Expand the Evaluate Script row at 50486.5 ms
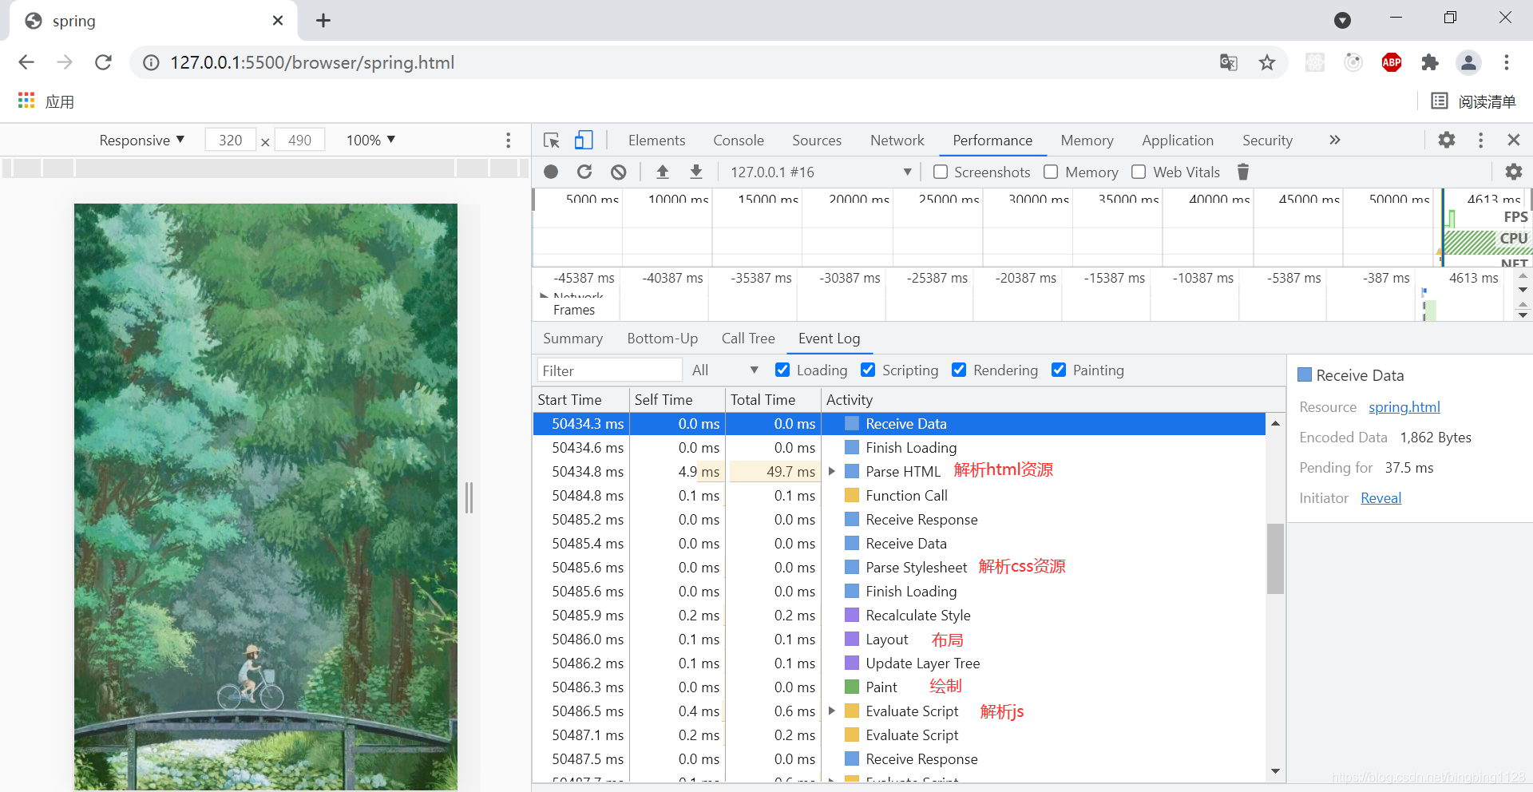Image resolution: width=1533 pixels, height=792 pixels. (832, 711)
